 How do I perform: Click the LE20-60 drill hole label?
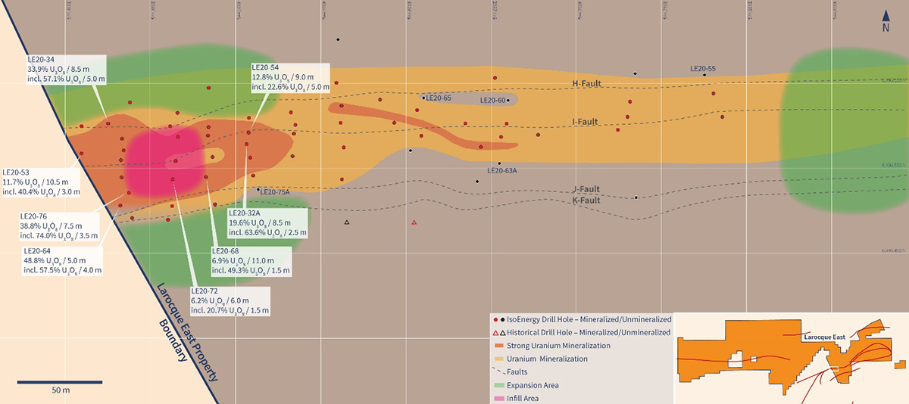pyautogui.click(x=493, y=100)
